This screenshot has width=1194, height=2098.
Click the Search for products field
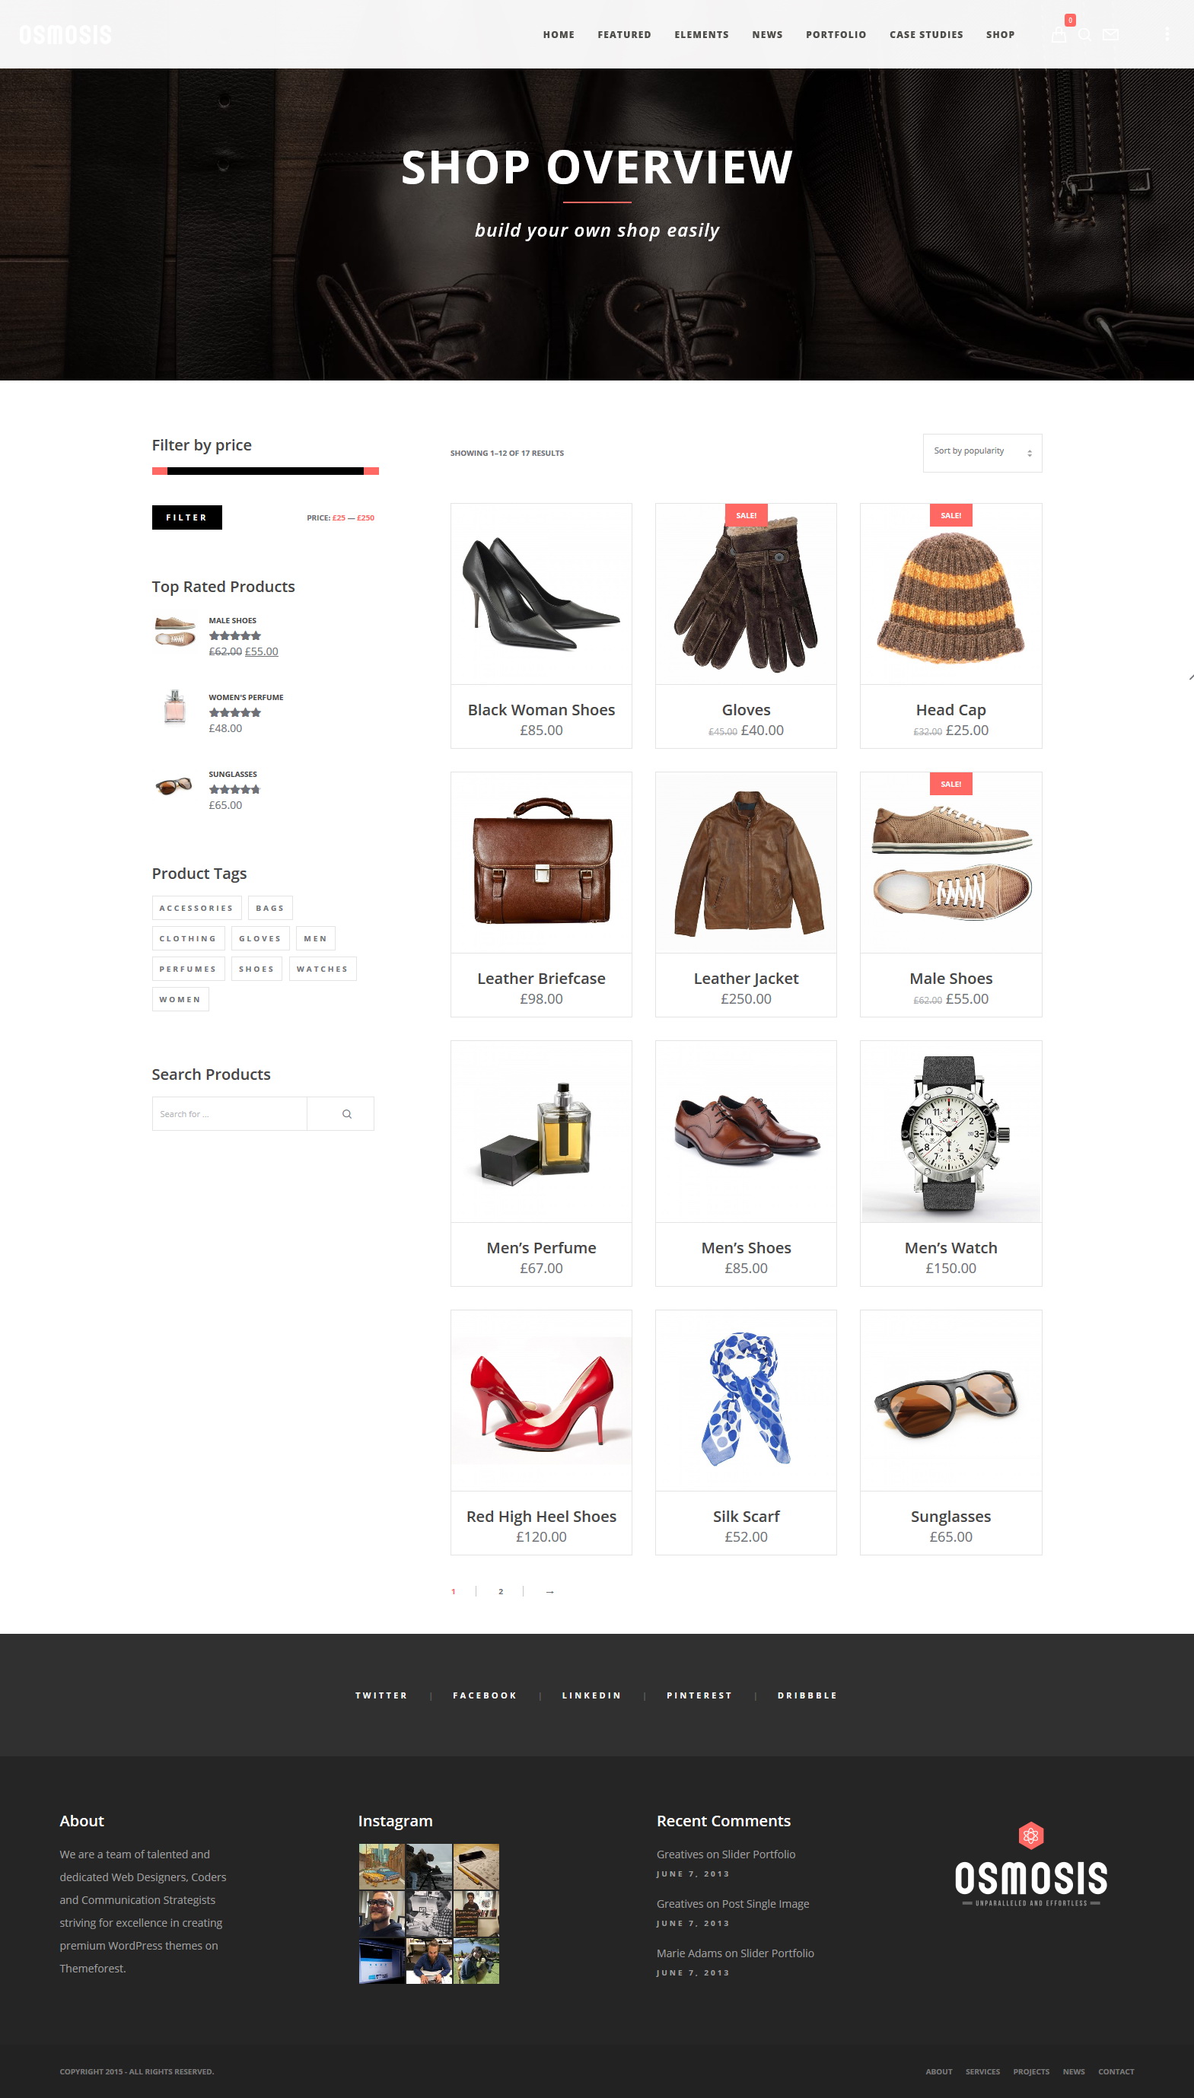(x=230, y=1113)
